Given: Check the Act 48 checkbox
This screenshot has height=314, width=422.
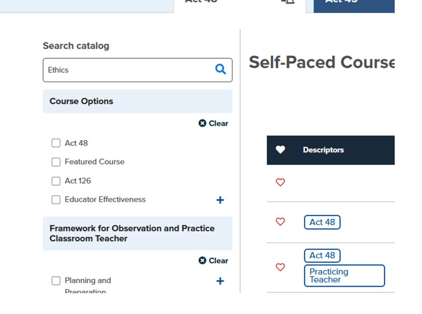Looking at the screenshot, I should 56,143.
